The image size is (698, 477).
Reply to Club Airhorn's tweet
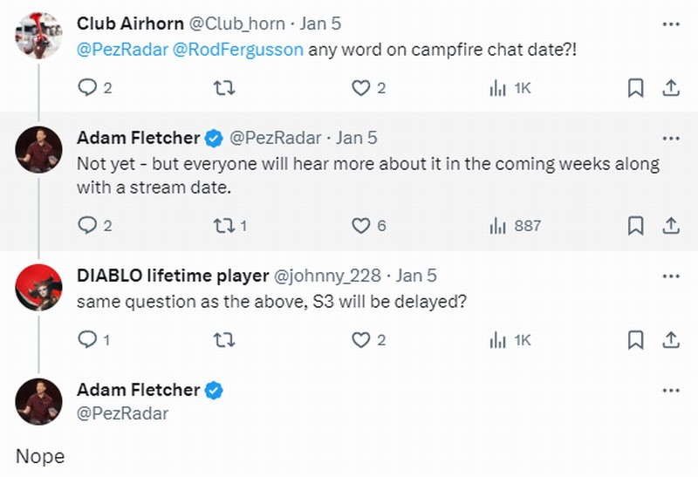pos(87,88)
